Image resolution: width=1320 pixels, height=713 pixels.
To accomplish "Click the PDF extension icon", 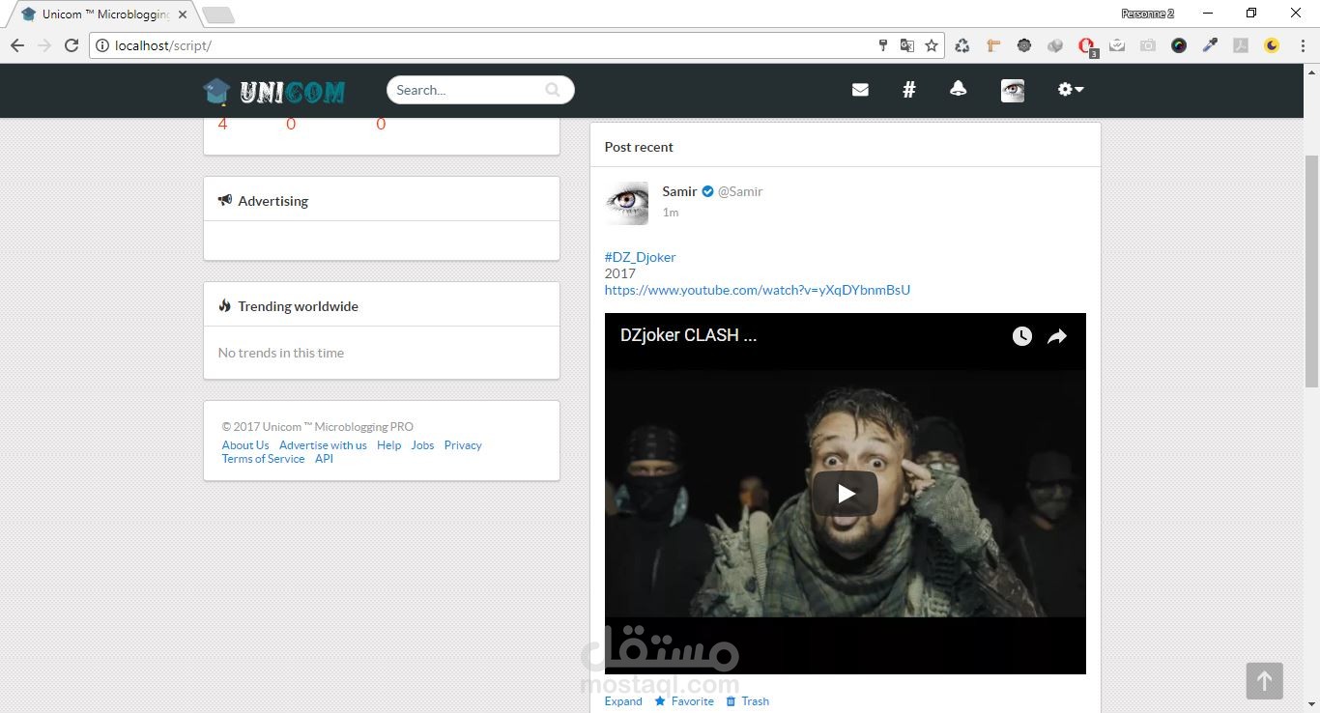I will coord(1241,45).
